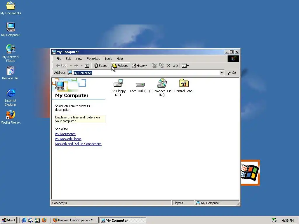Open the History pane
The image size is (299, 224).
139,66
